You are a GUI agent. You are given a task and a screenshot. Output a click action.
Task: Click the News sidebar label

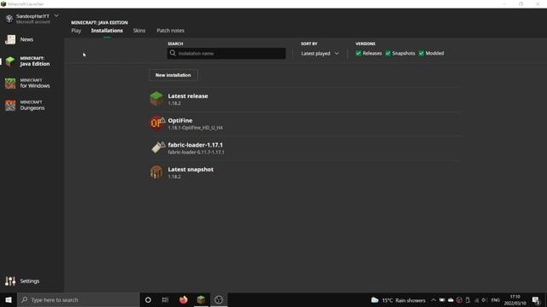tap(26, 39)
